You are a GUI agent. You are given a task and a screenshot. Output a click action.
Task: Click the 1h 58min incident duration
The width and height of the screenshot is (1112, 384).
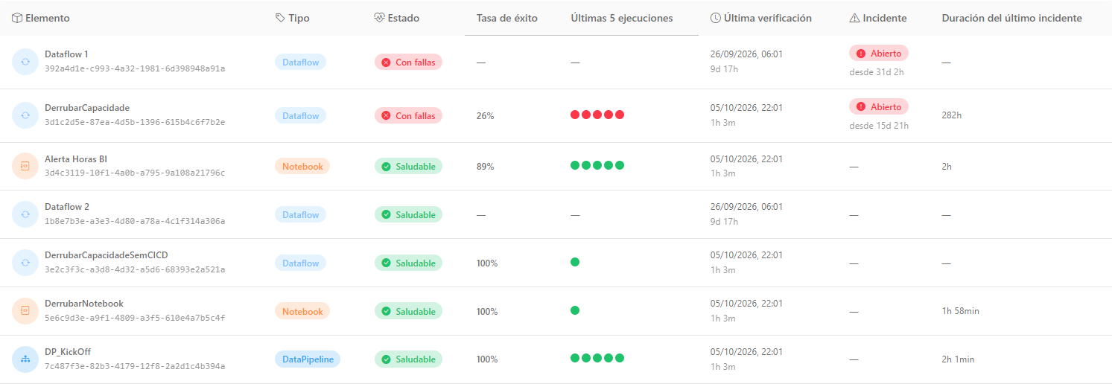pos(961,311)
